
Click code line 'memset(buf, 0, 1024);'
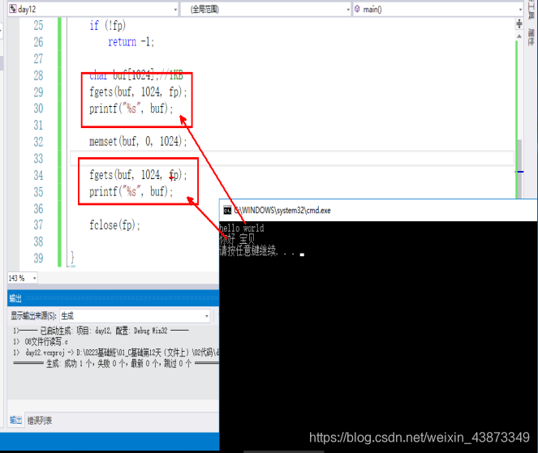click(138, 142)
